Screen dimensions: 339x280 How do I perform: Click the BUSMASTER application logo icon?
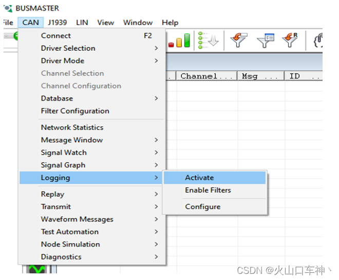pos(8,8)
